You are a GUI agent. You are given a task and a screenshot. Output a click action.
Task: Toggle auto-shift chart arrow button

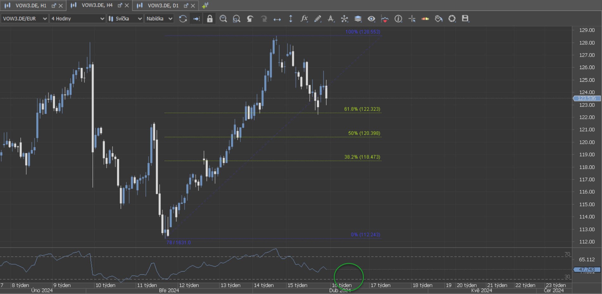click(x=196, y=19)
